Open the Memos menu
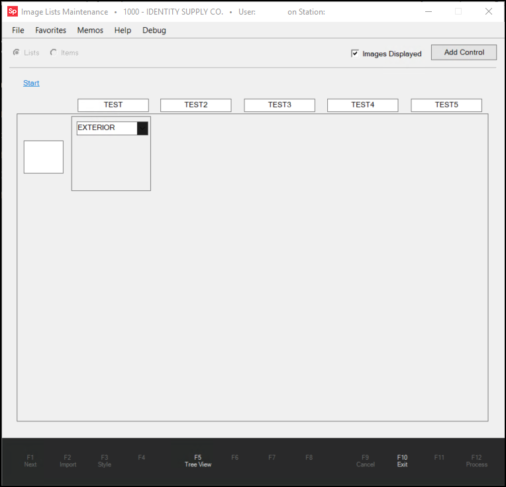This screenshot has width=506, height=487. (x=90, y=30)
